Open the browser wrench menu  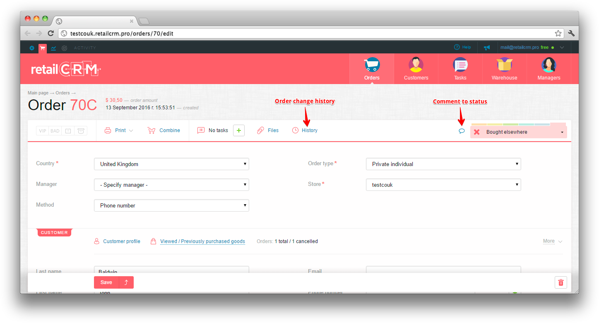tap(571, 34)
